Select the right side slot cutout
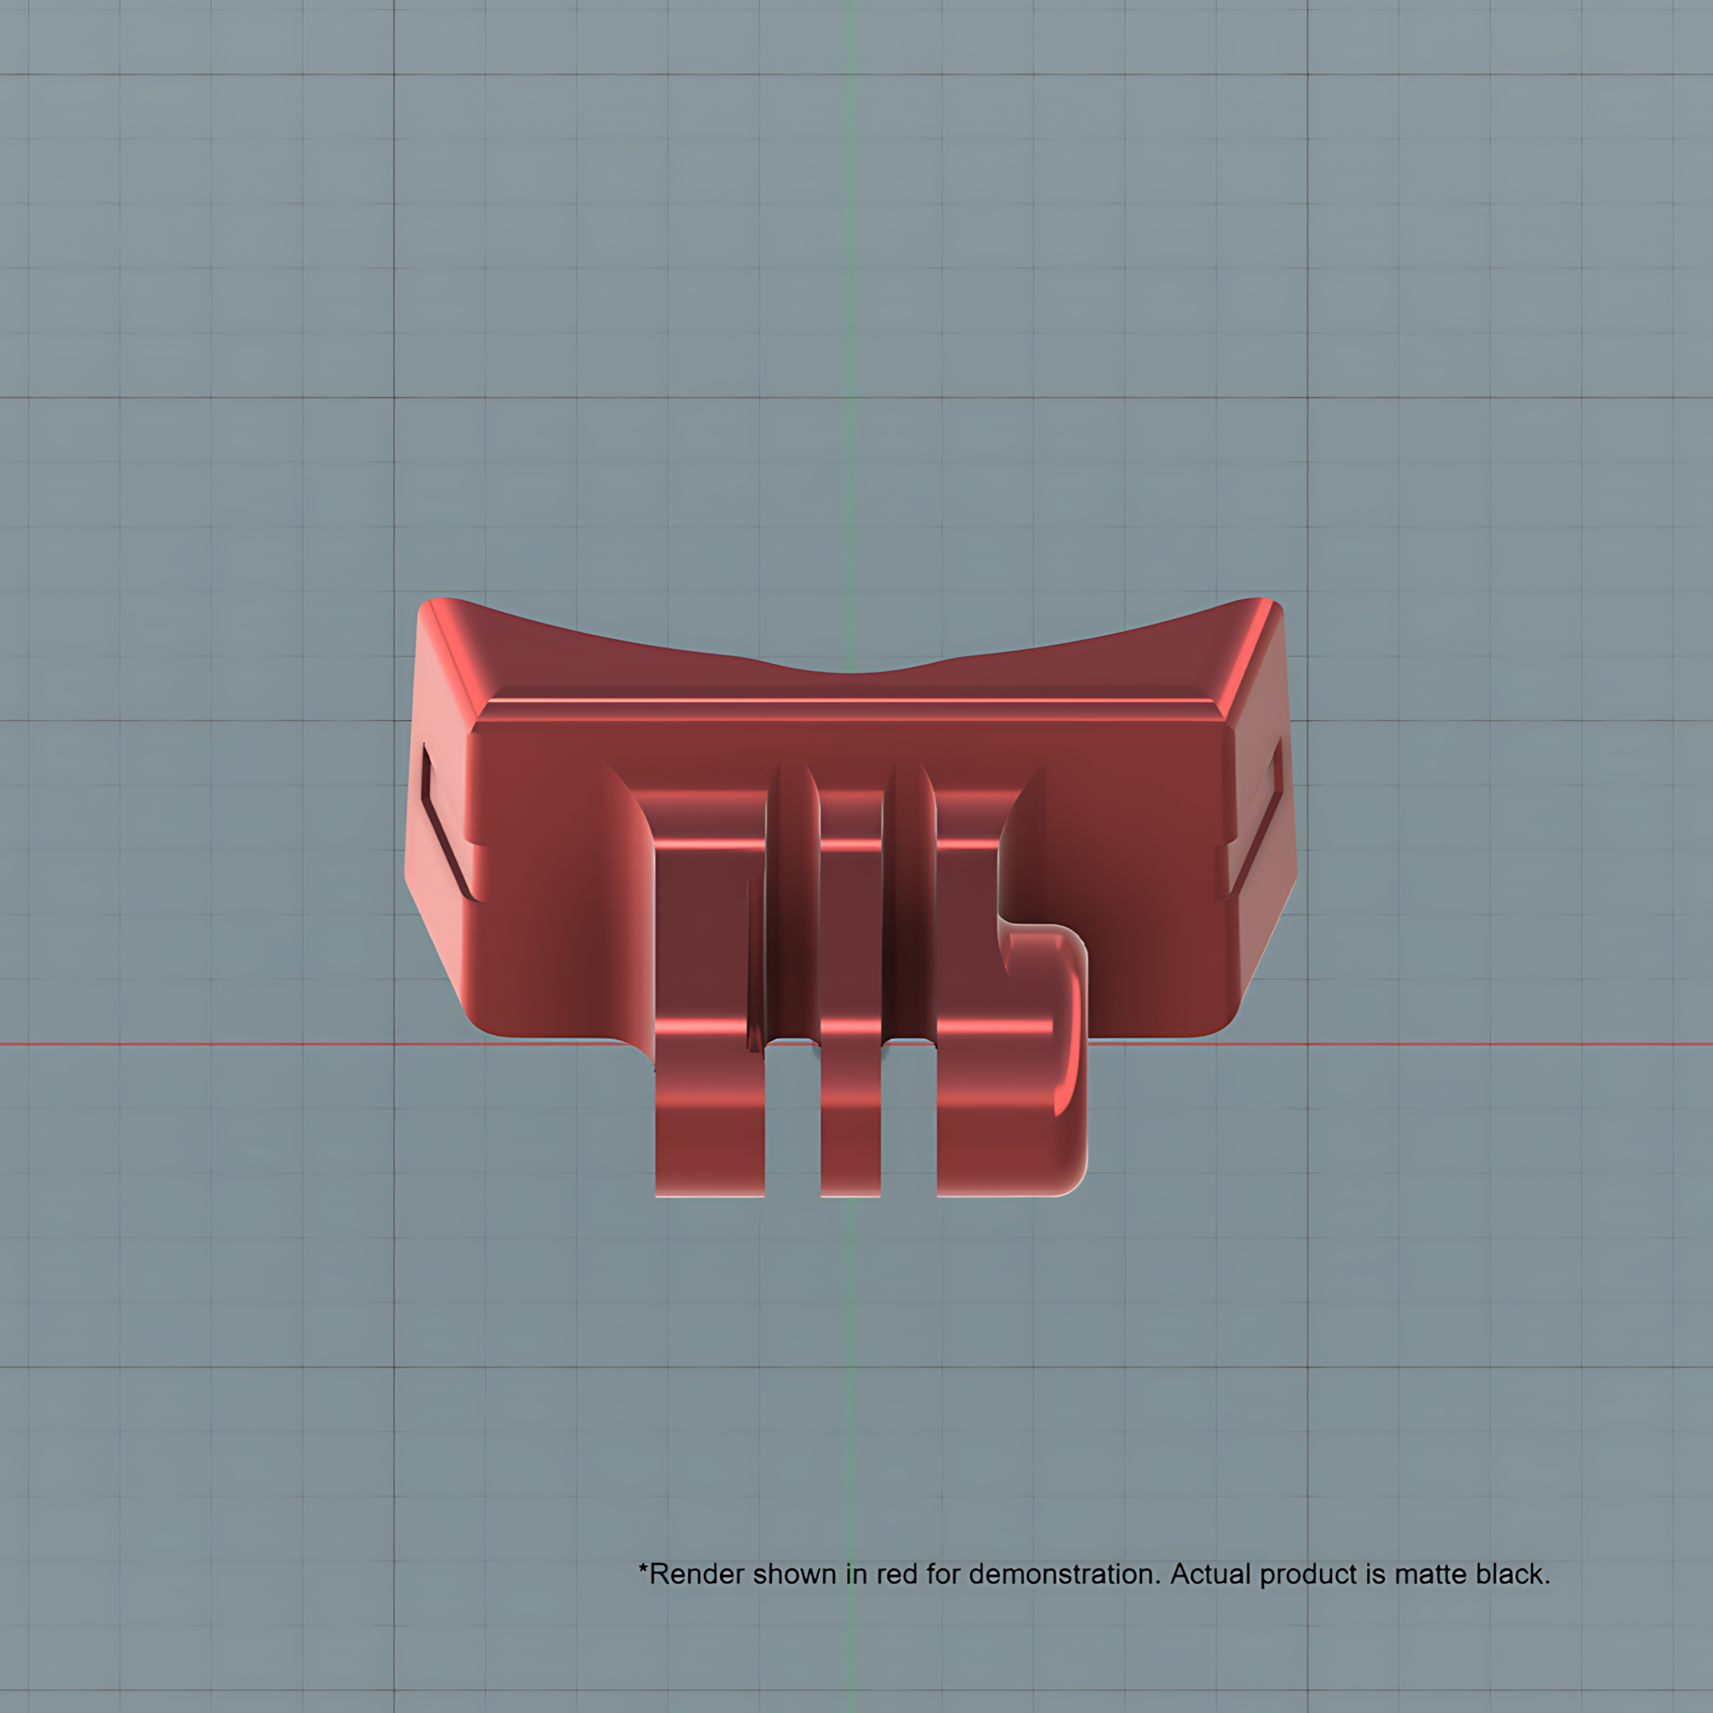The width and height of the screenshot is (1713, 1713). point(1257,818)
